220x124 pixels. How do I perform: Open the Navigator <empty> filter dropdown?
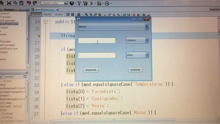coord(13,77)
